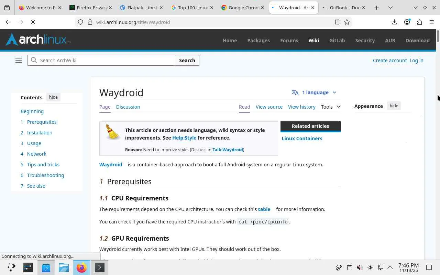Jump to Troubleshooting in Contents

pos(45,175)
